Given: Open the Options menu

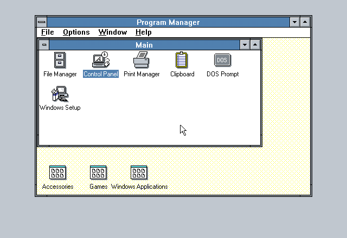Looking at the screenshot, I should (x=76, y=32).
